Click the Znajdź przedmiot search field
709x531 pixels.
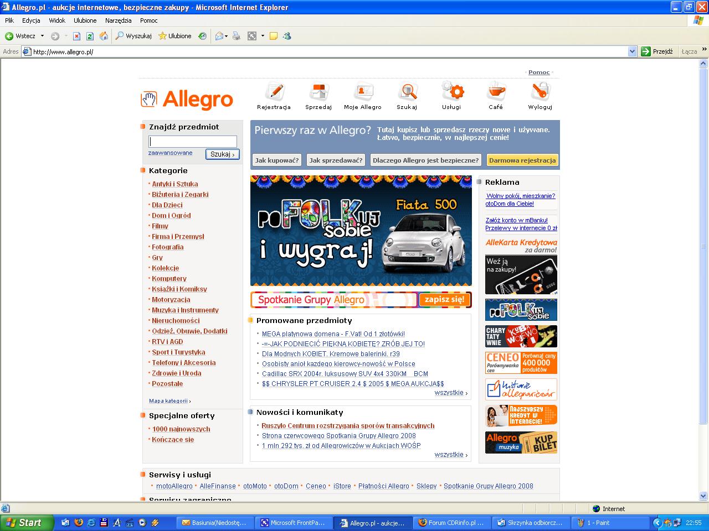point(193,141)
